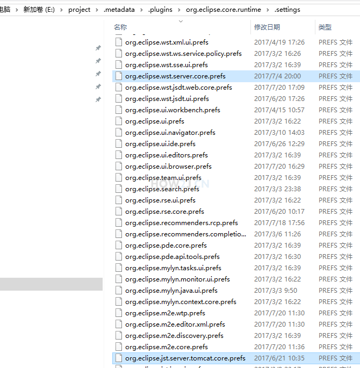The image size is (360, 368).
Task: Select truncated org.eclipse.recommenders.completio... file
Action: tap(185, 234)
